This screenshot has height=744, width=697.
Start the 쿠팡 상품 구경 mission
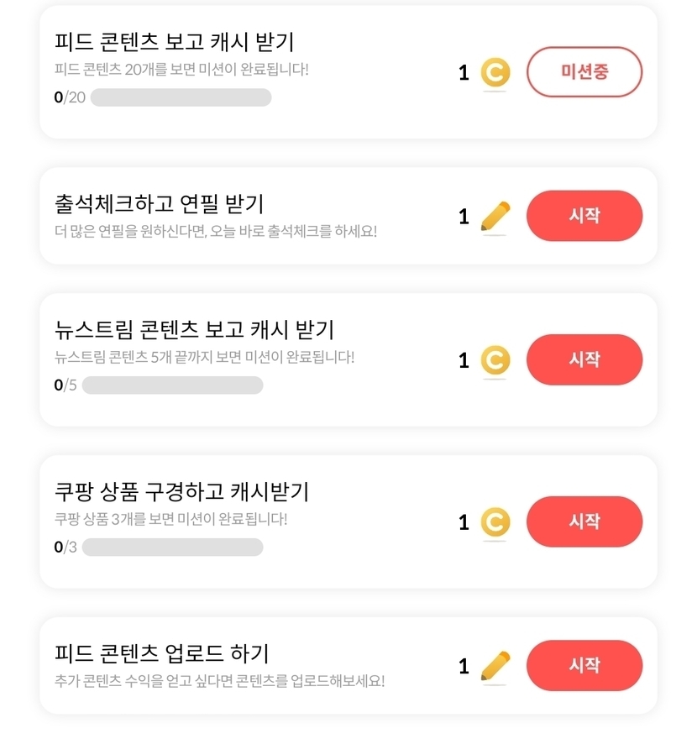coord(584,521)
